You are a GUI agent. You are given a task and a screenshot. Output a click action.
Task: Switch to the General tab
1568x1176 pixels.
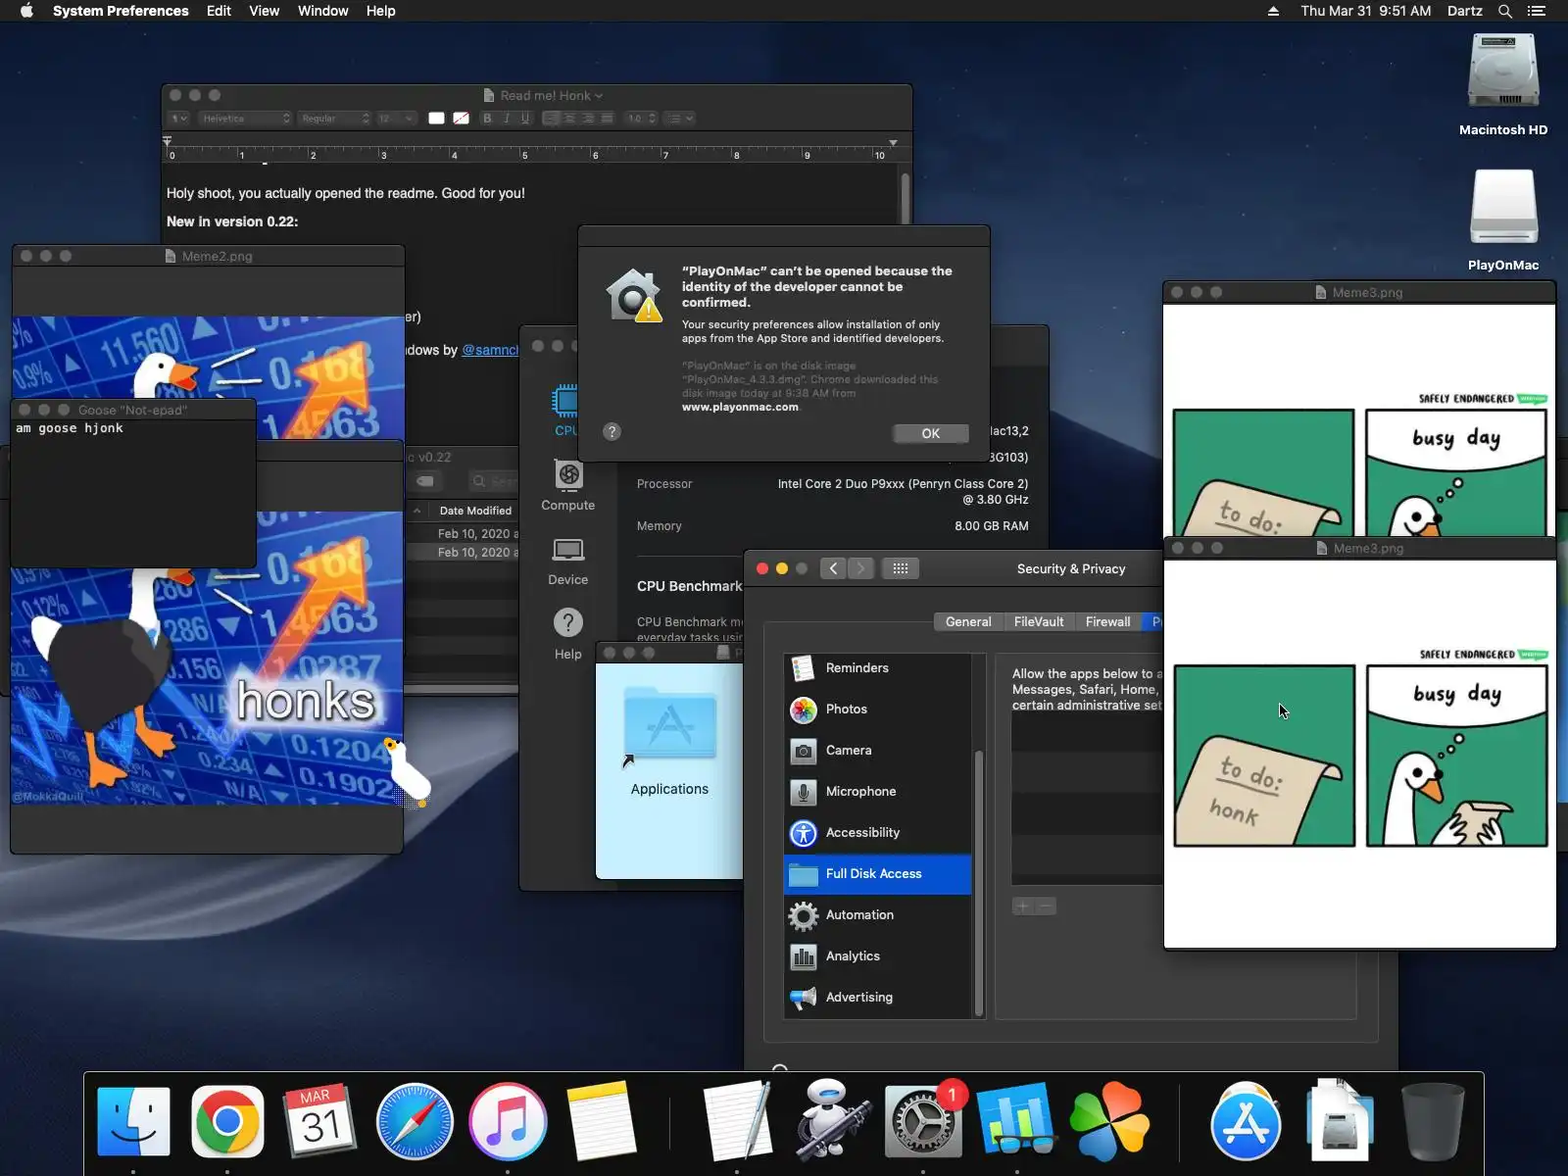(x=968, y=621)
